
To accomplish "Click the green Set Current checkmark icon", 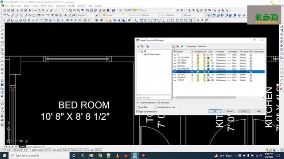I will (x=182, y=46).
